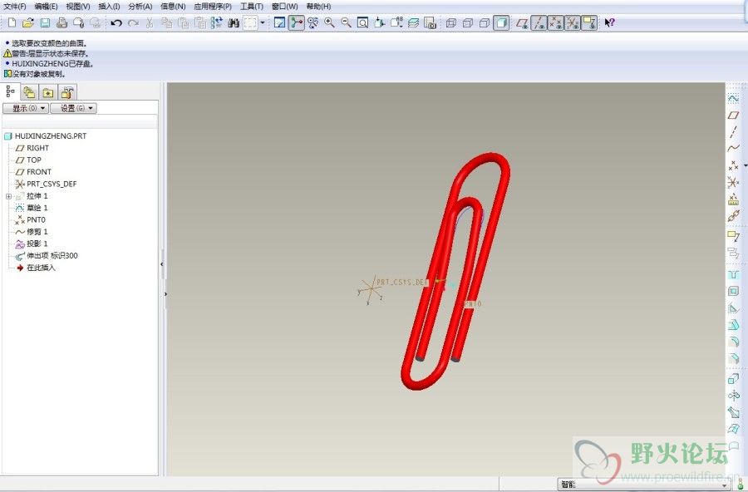
Task: Zoom in with the magnifier plus
Action: click(x=329, y=22)
